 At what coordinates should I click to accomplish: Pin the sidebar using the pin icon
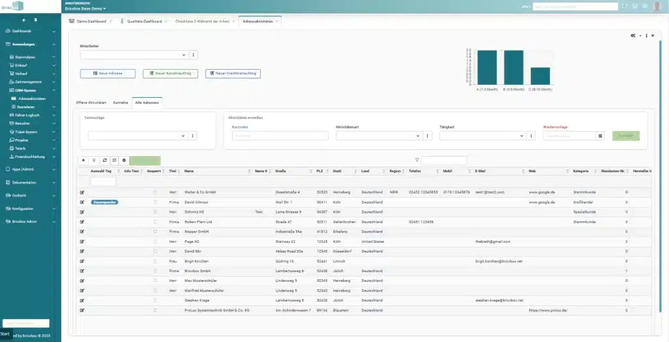tap(36, 20)
